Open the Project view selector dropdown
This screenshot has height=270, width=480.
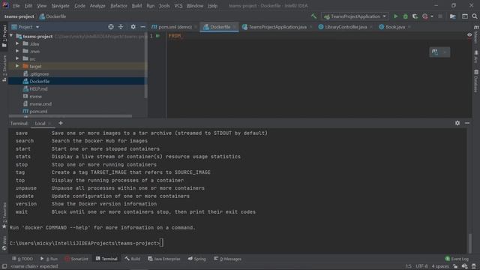[x=25, y=27]
